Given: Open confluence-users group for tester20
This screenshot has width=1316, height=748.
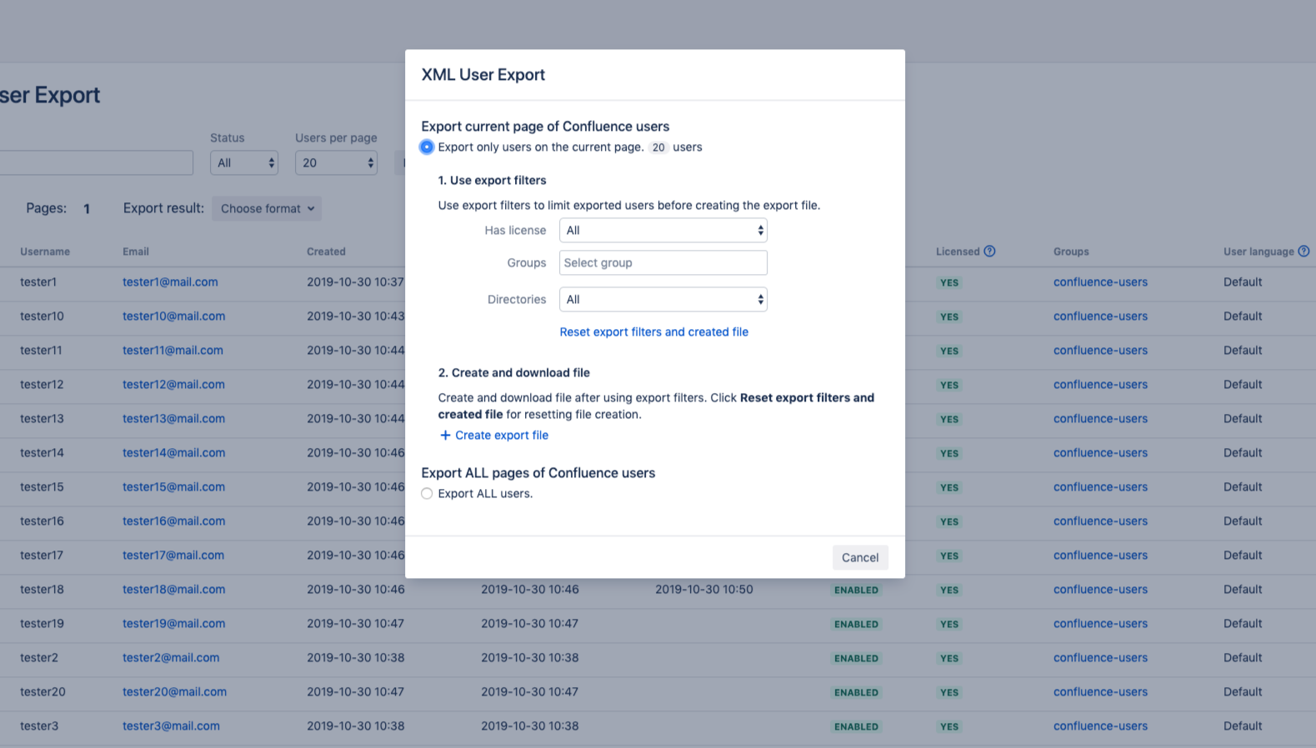Looking at the screenshot, I should pyautogui.click(x=1100, y=691).
